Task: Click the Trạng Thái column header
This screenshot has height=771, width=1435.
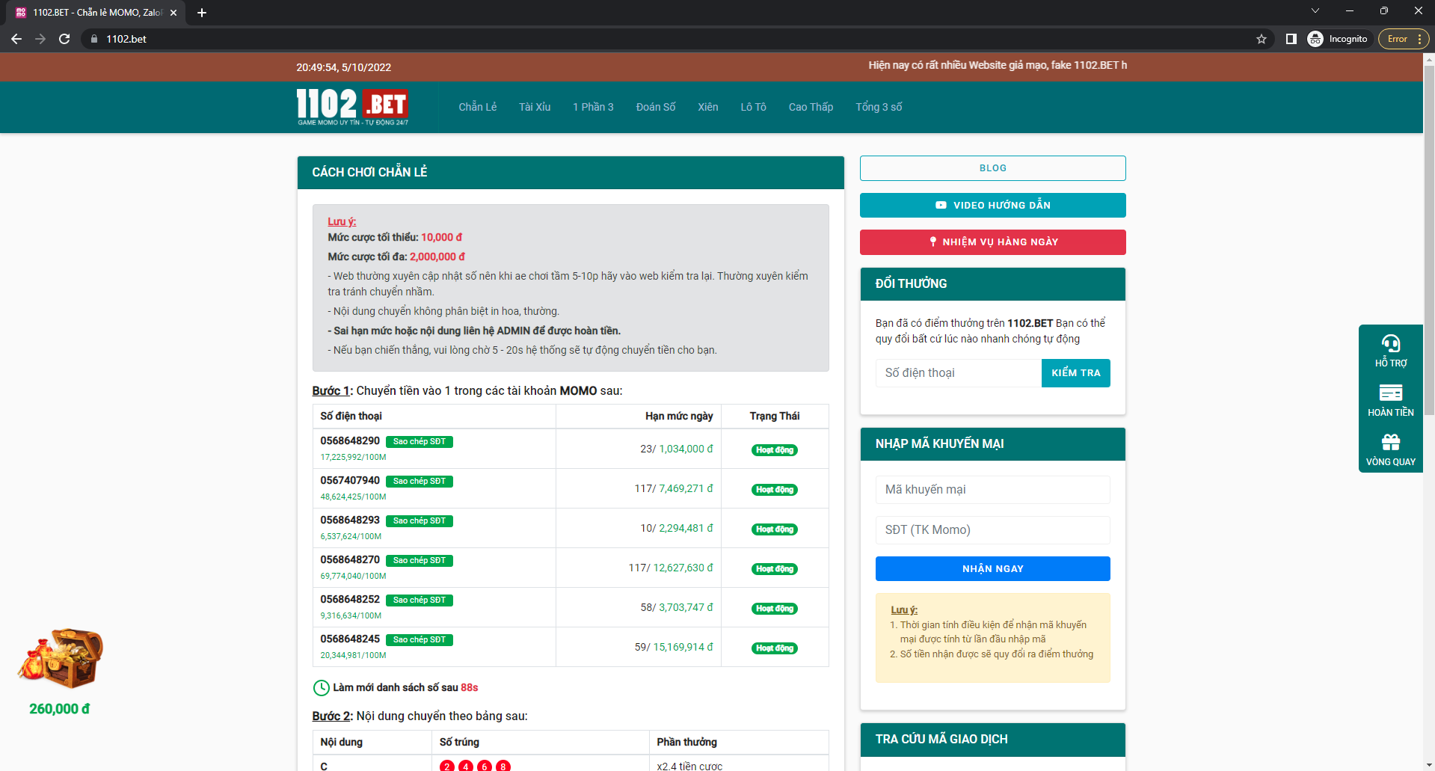Action: tap(775, 416)
